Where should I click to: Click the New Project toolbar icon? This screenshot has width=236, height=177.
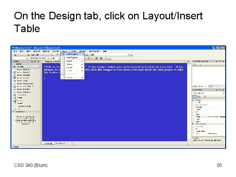click(15, 55)
